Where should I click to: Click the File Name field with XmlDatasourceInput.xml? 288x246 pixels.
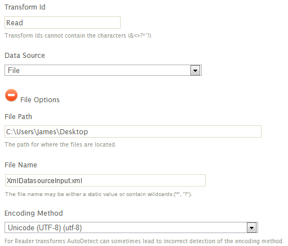[105, 180]
